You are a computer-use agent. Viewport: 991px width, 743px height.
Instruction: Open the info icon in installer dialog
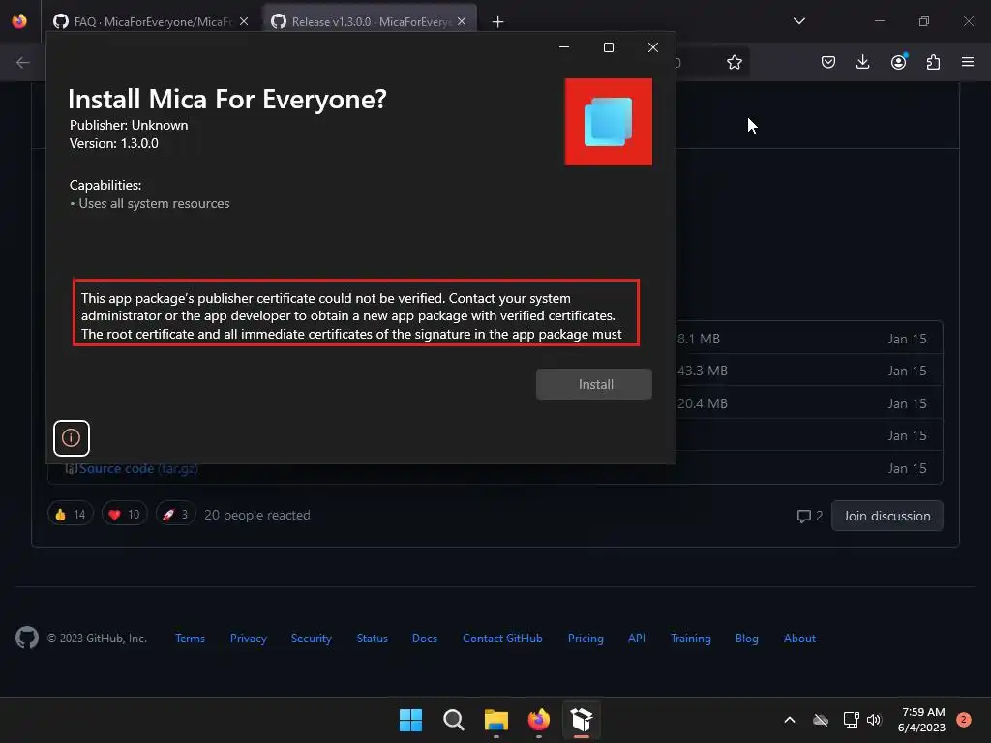pos(72,438)
